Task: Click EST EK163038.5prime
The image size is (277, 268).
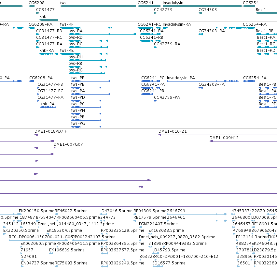Action: click(x=166, y=230)
